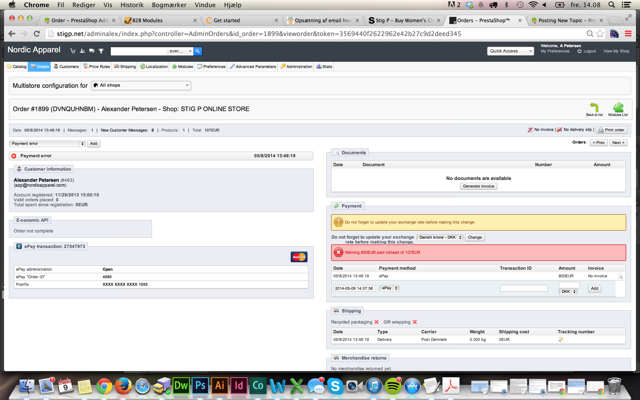This screenshot has width=640, height=400.
Task: Toggle the Gift wrapping red cross
Action: [x=415, y=322]
